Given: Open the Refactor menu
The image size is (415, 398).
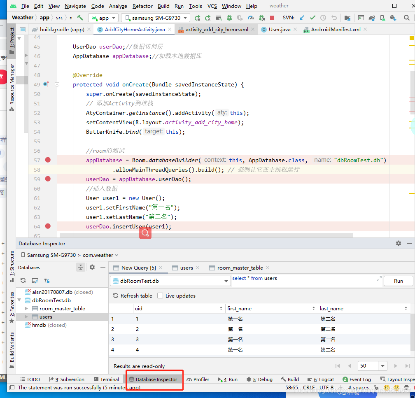Looking at the screenshot, I should [142, 6].
